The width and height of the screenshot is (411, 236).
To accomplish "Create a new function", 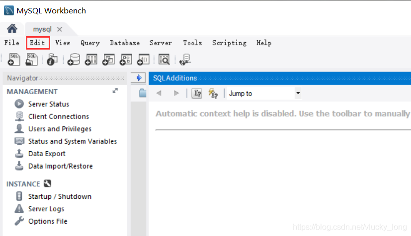I will coord(143,59).
